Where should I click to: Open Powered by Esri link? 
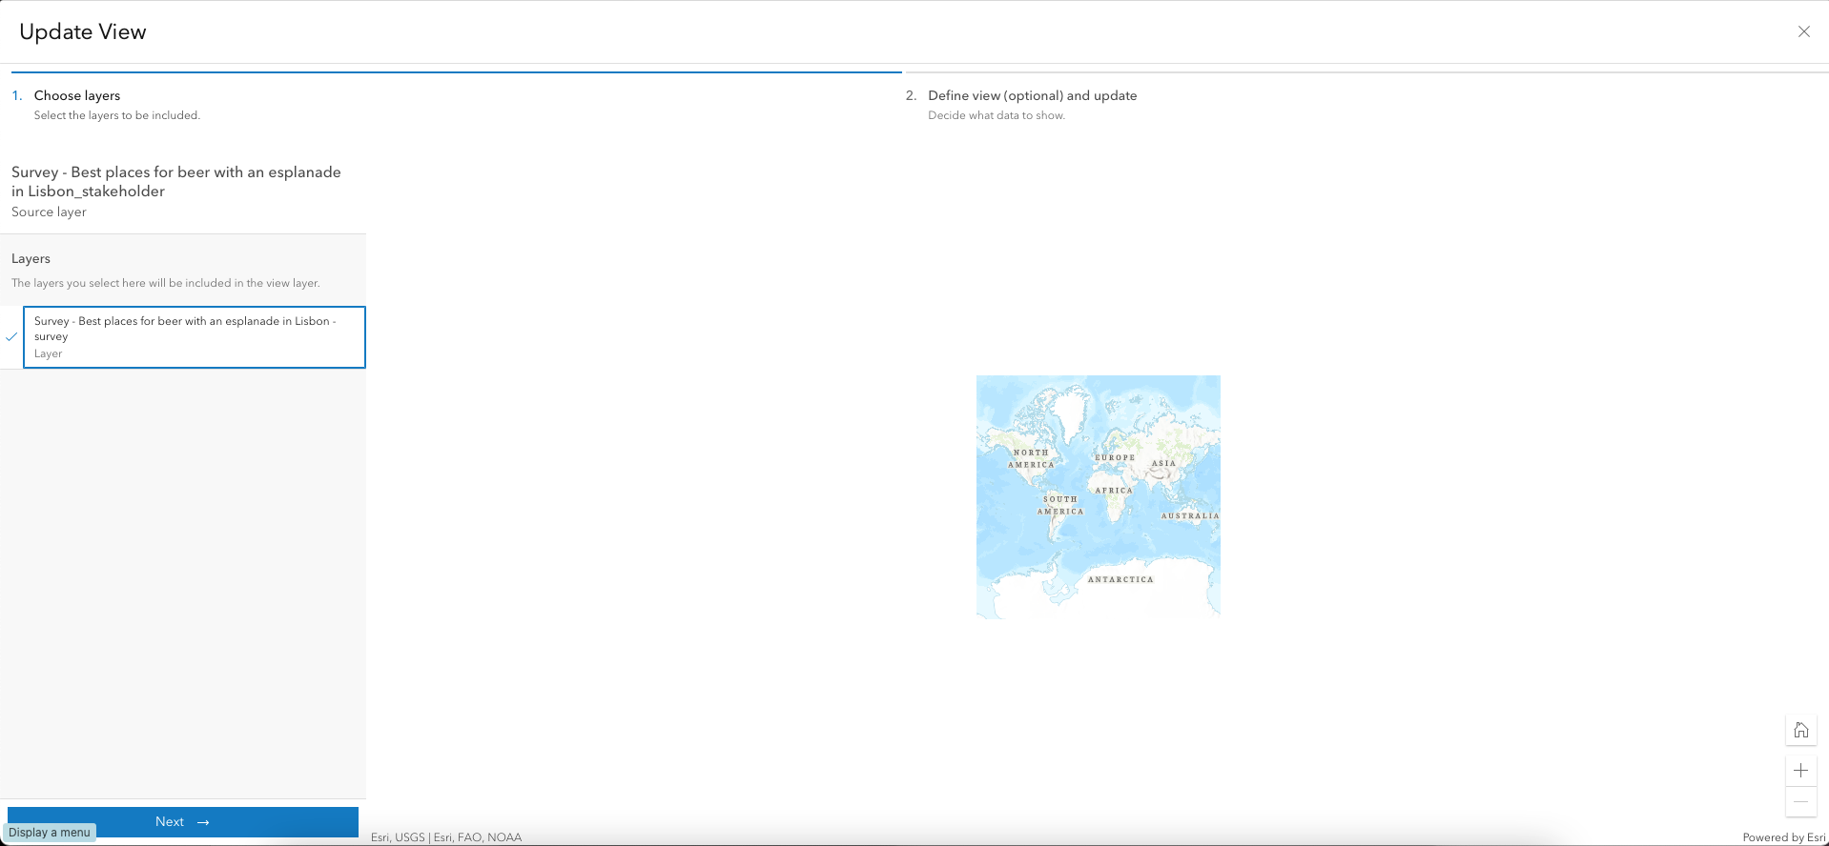point(1783,837)
